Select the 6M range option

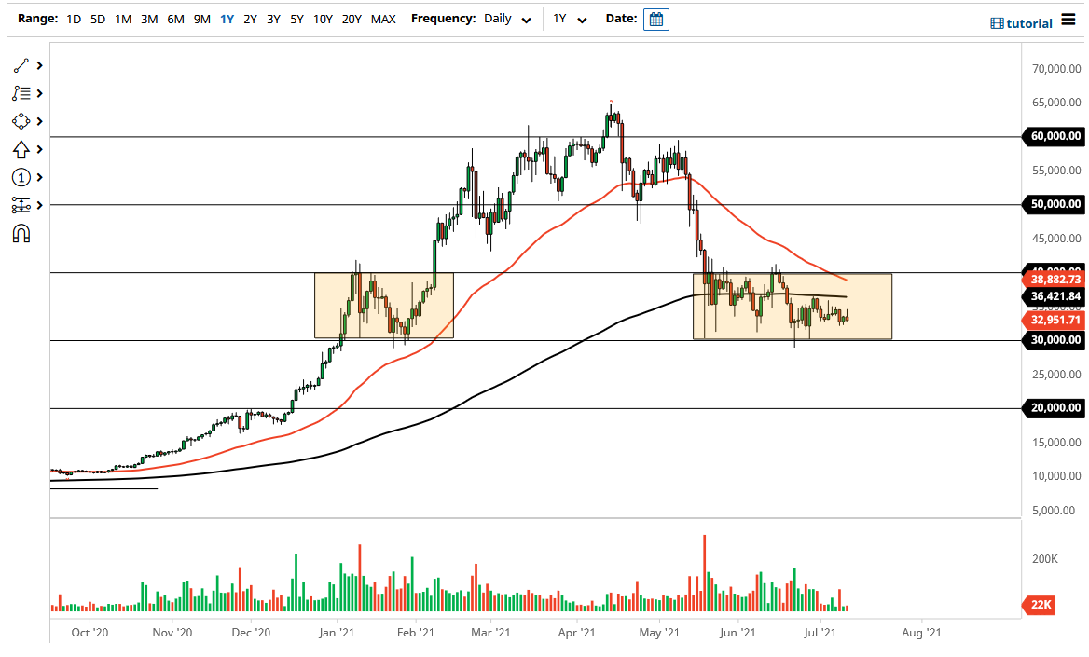[x=173, y=18]
